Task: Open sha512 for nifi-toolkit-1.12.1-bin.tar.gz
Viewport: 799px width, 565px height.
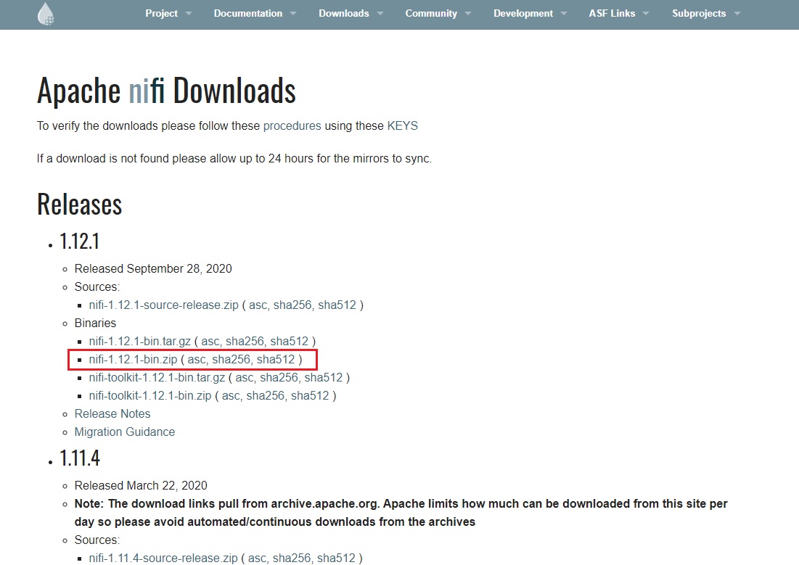Action: (x=323, y=378)
